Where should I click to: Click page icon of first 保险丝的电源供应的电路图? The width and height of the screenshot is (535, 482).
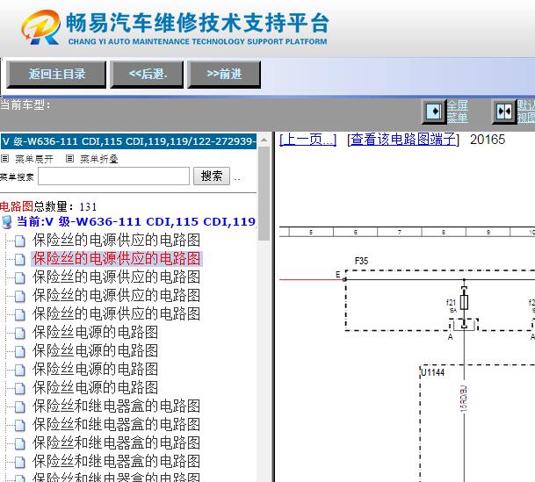coord(20,241)
